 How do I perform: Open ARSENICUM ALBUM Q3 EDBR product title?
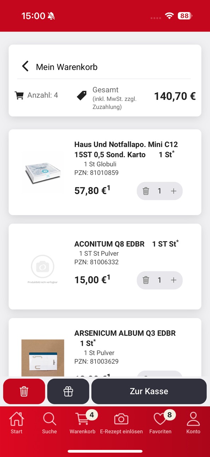coord(125,338)
